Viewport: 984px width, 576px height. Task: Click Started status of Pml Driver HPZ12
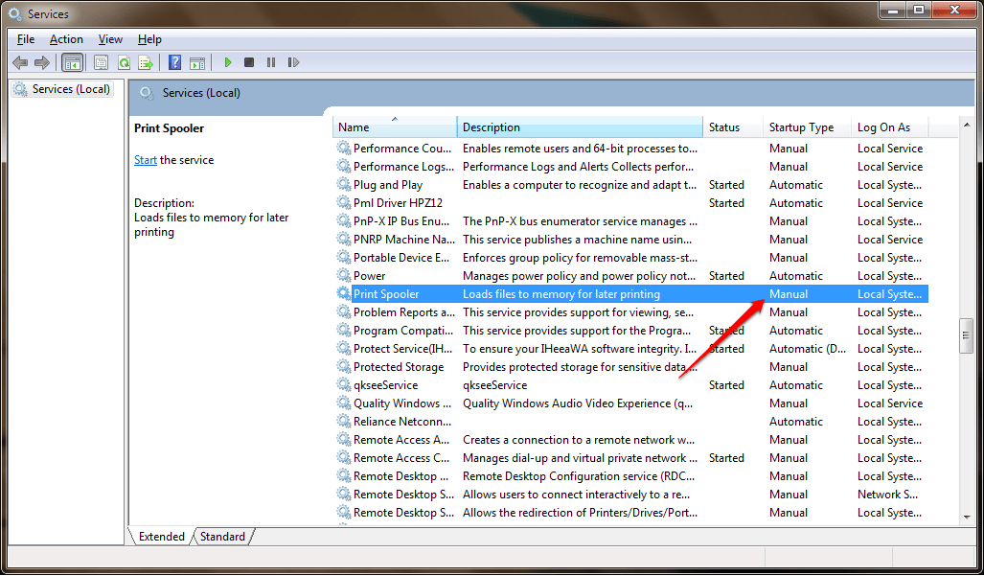click(726, 202)
